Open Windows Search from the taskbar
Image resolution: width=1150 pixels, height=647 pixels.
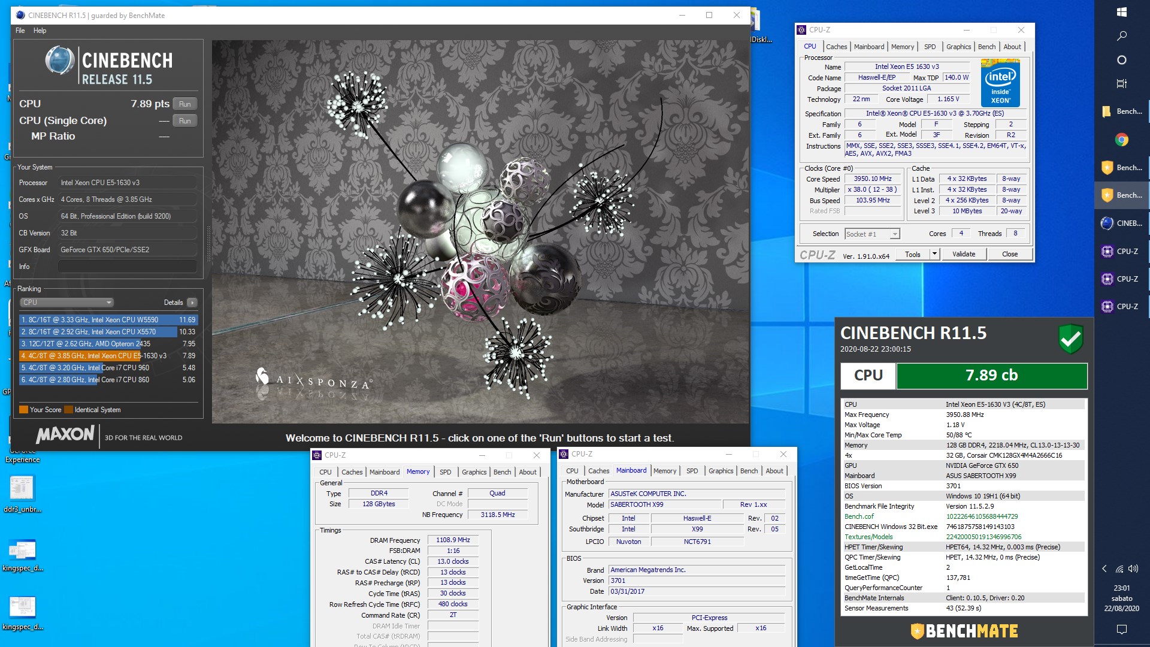pyautogui.click(x=1122, y=36)
